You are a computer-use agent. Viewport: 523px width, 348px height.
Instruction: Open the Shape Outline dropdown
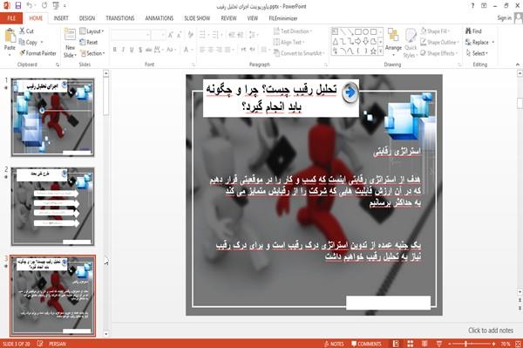(x=439, y=42)
